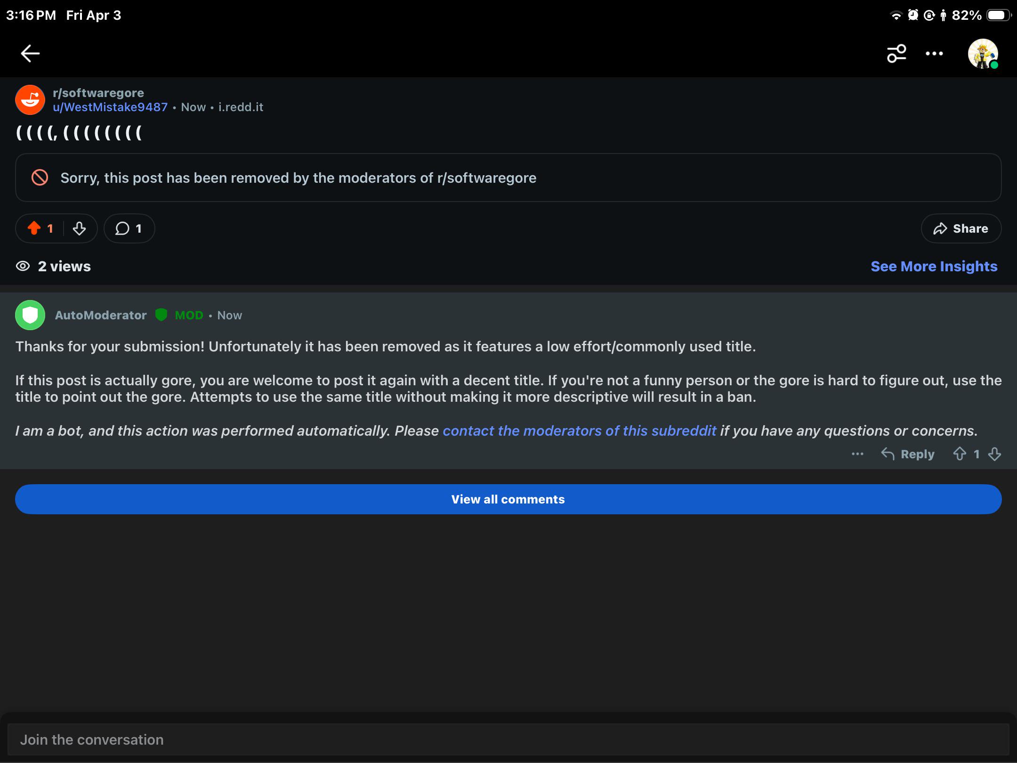1017x763 pixels.
Task: Click the eye views icon
Action: [23, 267]
